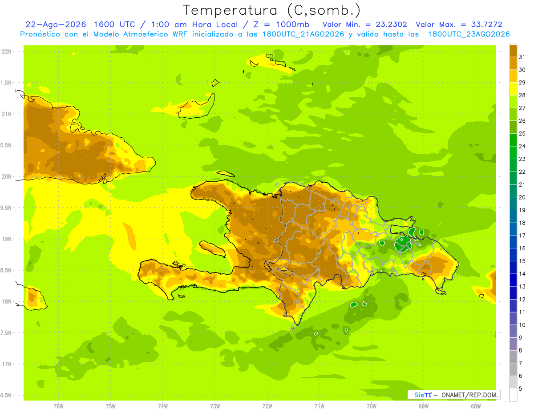
Task: Click the legend value "14"
Action: [x=522, y=274]
